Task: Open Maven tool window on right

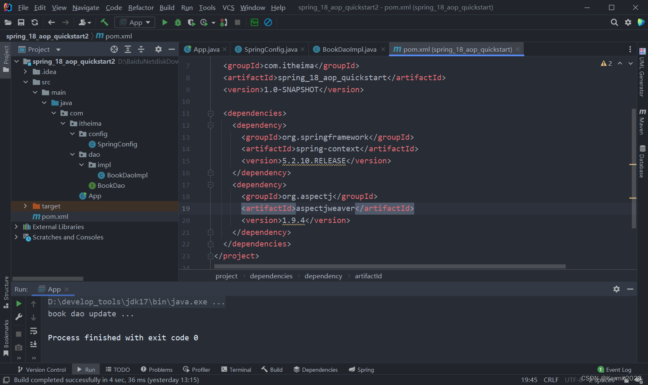Action: tap(642, 121)
